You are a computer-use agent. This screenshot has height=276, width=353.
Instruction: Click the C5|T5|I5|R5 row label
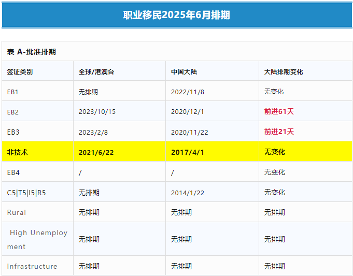(26, 193)
